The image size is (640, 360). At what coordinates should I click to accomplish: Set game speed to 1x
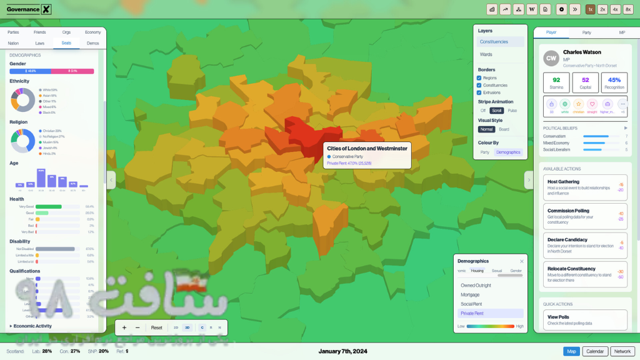pyautogui.click(x=590, y=9)
